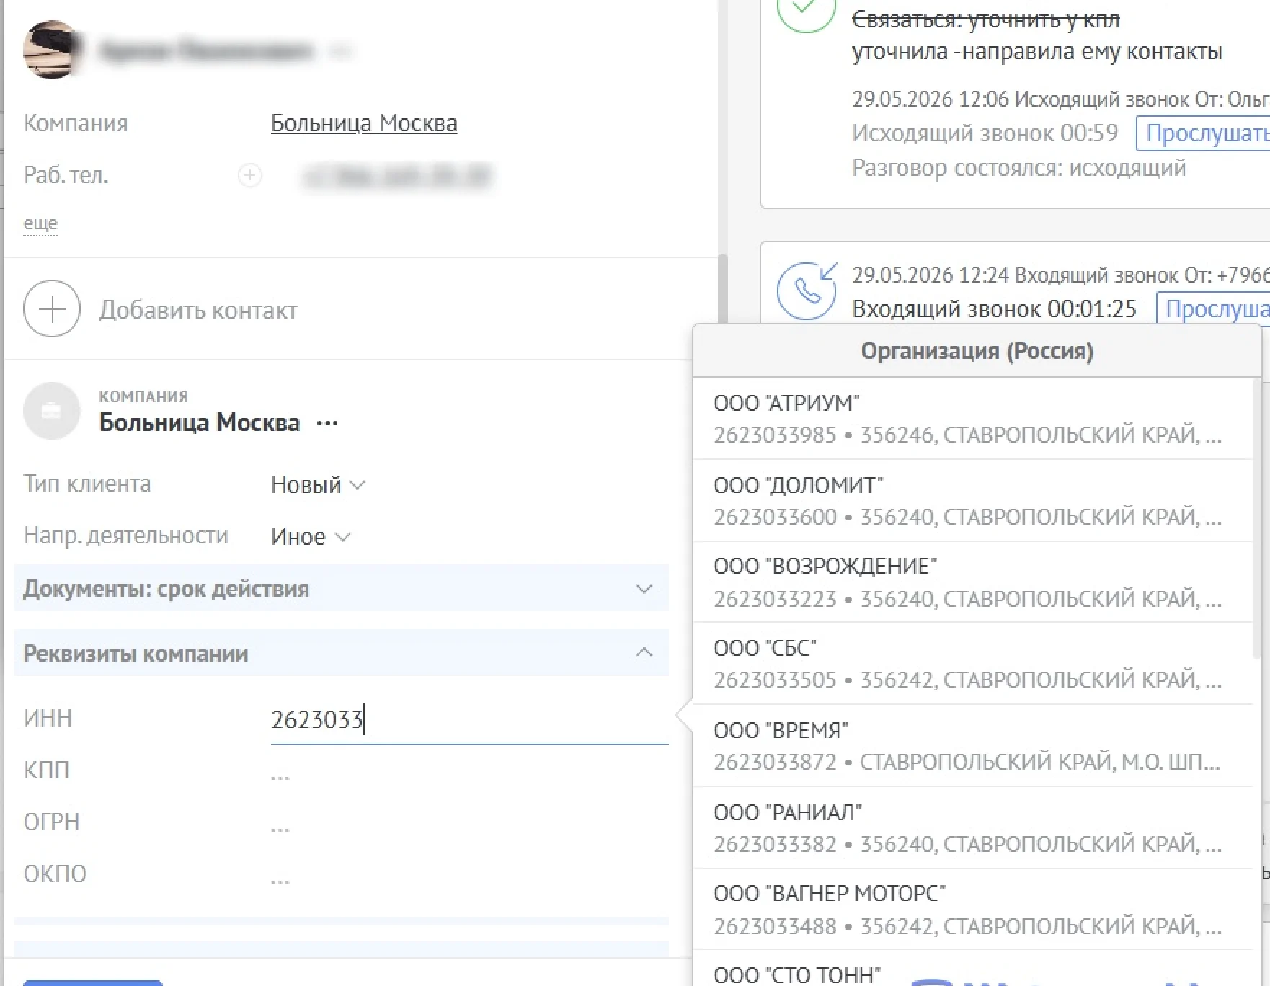
Task: Click the green completed task checkmark icon
Action: (x=806, y=9)
